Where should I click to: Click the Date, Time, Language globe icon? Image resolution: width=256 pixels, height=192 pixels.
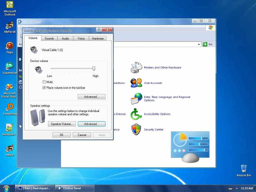click(136, 98)
